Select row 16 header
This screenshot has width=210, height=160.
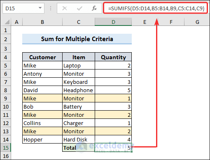pyautogui.click(x=5, y=156)
